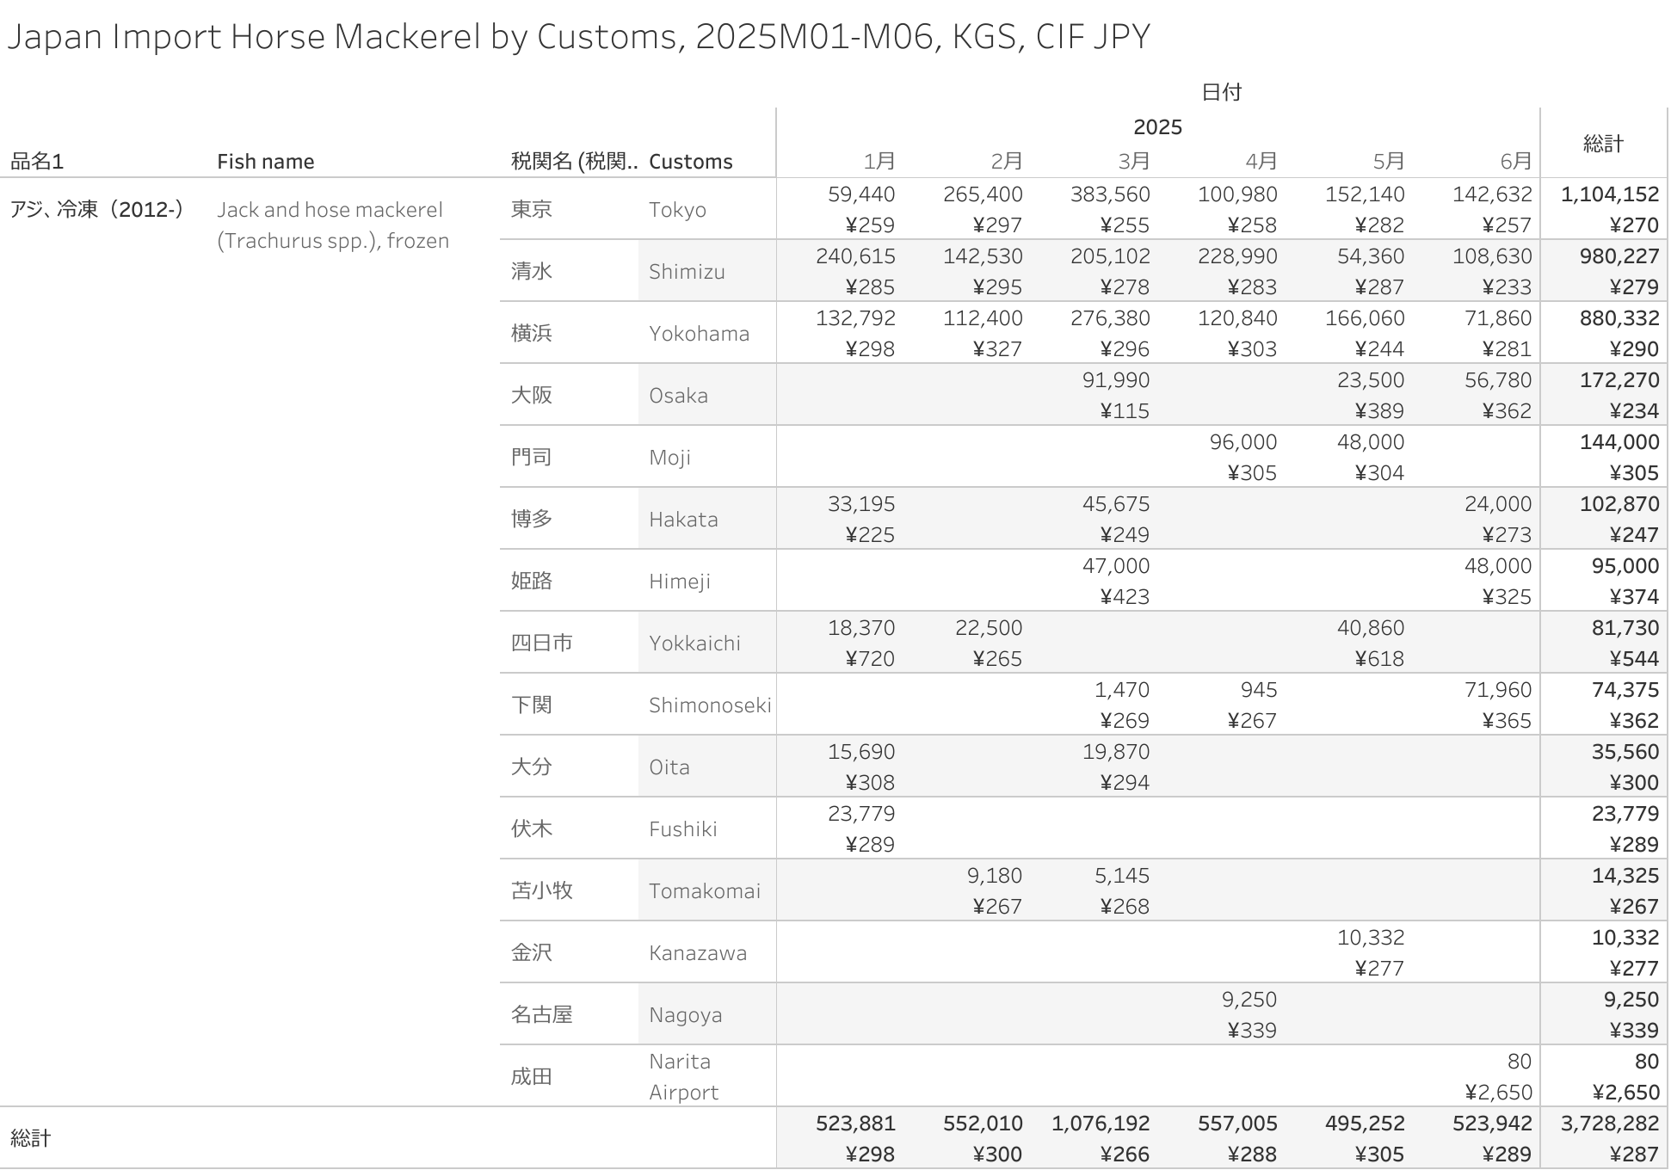Click the Tokyo total value 1,104,152
The width and height of the screenshot is (1671, 1170).
1610,194
